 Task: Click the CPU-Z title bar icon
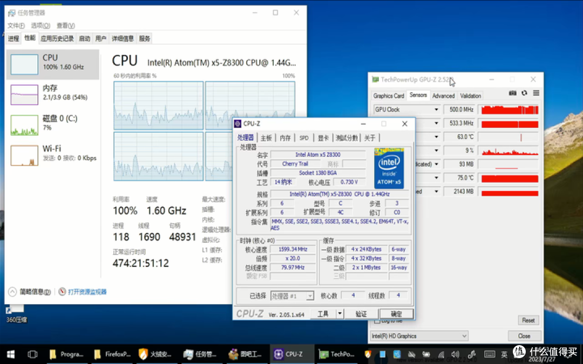(x=238, y=123)
